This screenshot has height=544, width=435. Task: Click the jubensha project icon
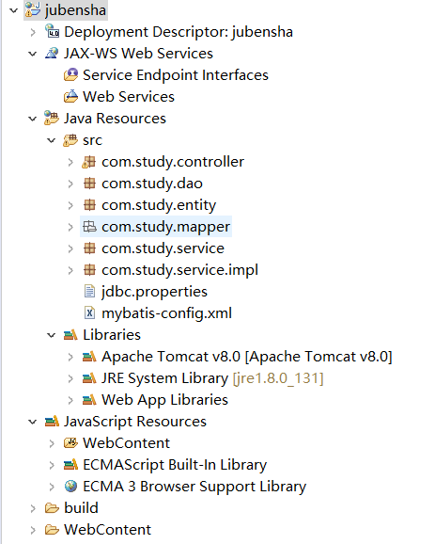(33, 9)
